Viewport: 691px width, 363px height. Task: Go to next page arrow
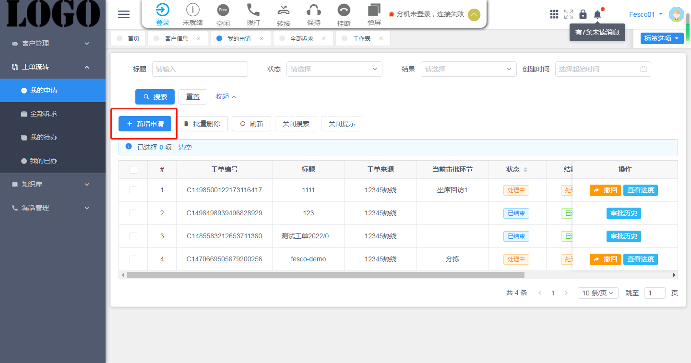pyautogui.click(x=566, y=293)
